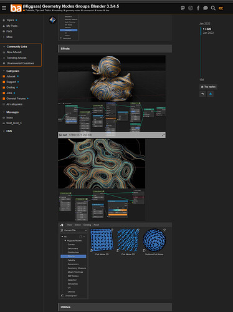Click the curl image filename bar
233x312 pixels.
tap(112, 135)
